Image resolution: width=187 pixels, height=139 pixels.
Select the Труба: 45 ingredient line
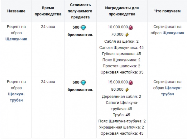pos(122,115)
